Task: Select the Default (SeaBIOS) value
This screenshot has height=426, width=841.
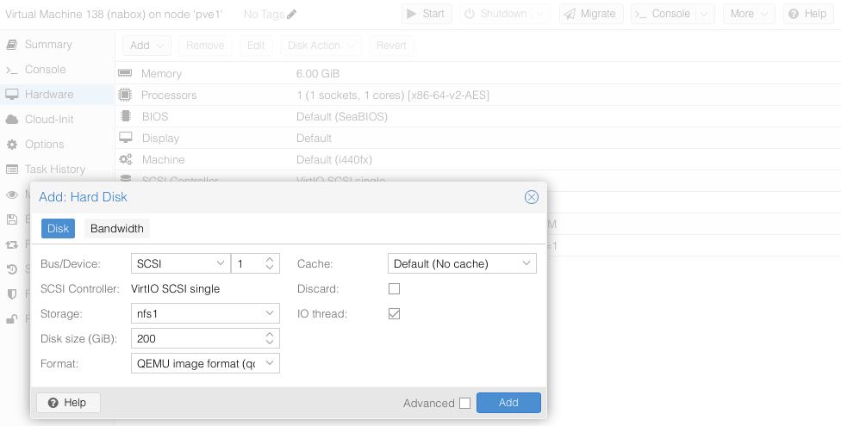Action: click(342, 116)
